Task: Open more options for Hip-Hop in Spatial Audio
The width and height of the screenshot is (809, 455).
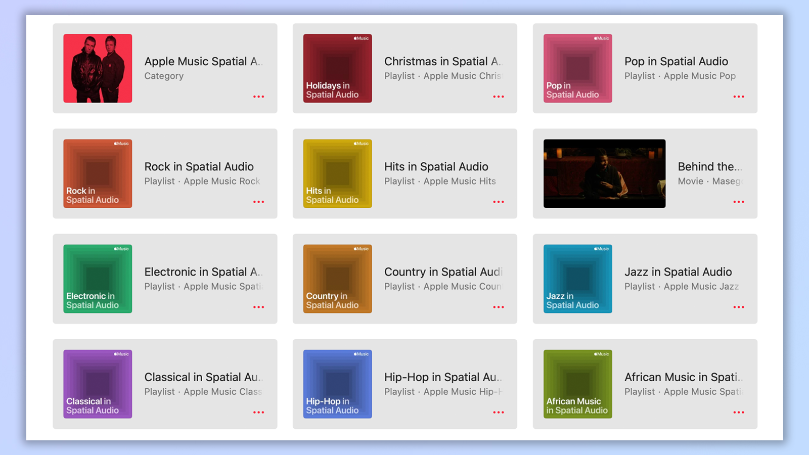Action: pos(499,412)
